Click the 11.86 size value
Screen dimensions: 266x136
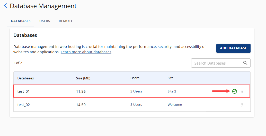pyautogui.click(x=81, y=92)
